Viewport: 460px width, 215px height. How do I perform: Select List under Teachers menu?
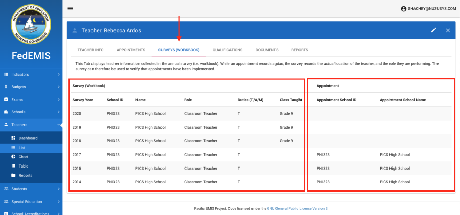click(22, 148)
